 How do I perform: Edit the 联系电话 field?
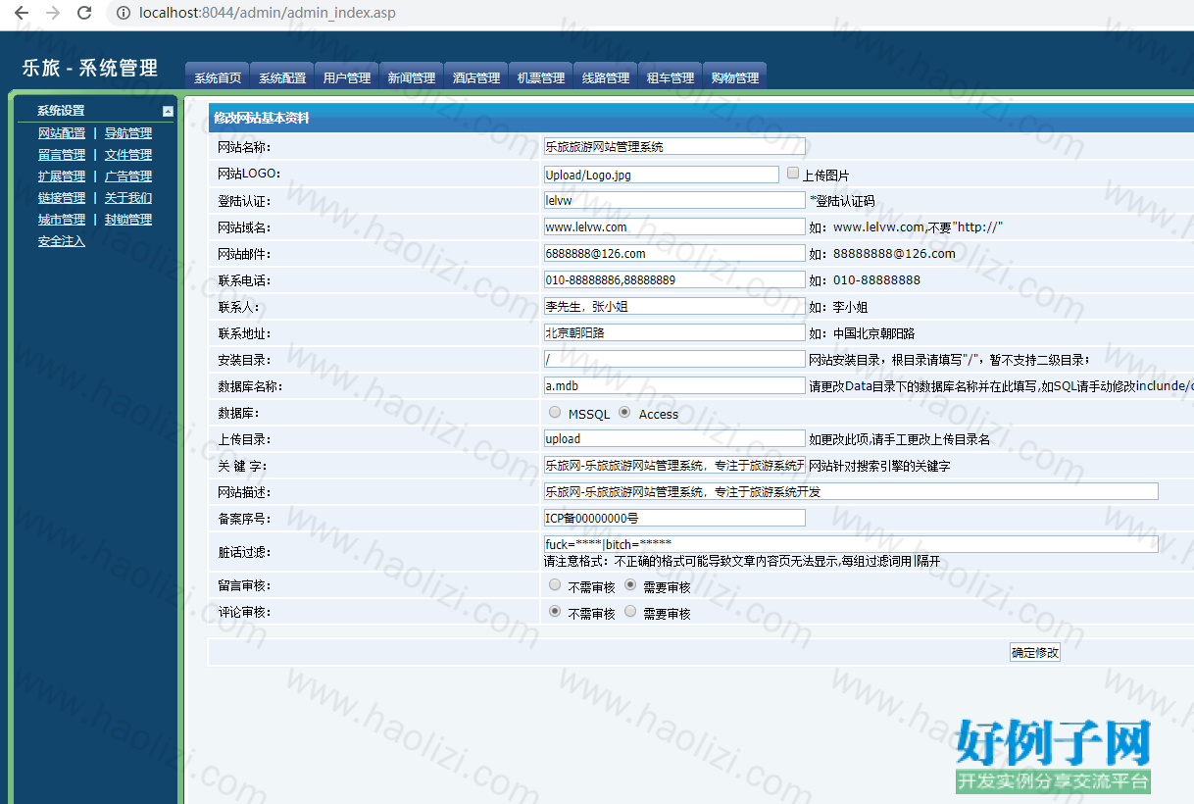[x=674, y=279]
